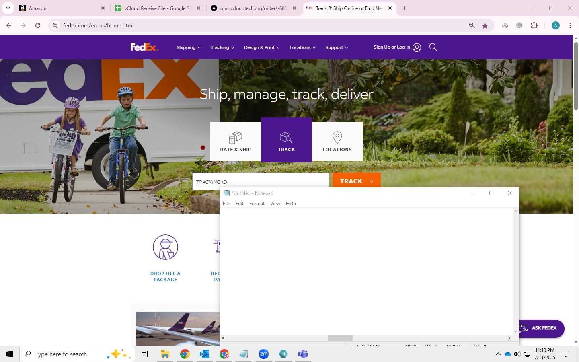This screenshot has width=579, height=362.
Task: Click the orange TRACK button
Action: pyautogui.click(x=357, y=181)
